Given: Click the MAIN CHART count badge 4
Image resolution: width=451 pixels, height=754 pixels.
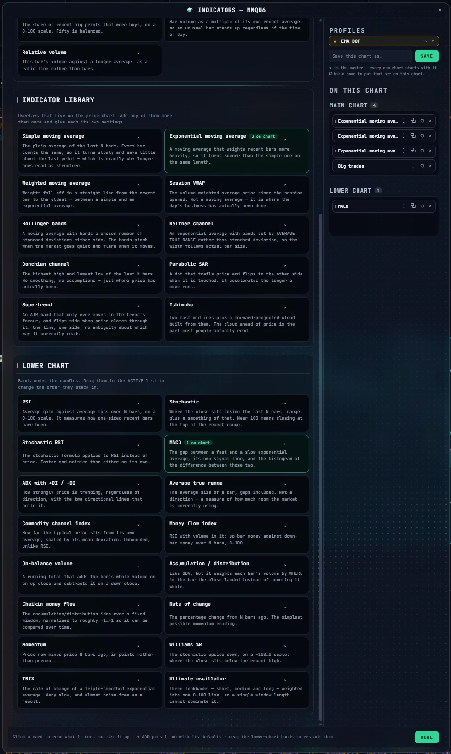Looking at the screenshot, I should click(x=375, y=105).
